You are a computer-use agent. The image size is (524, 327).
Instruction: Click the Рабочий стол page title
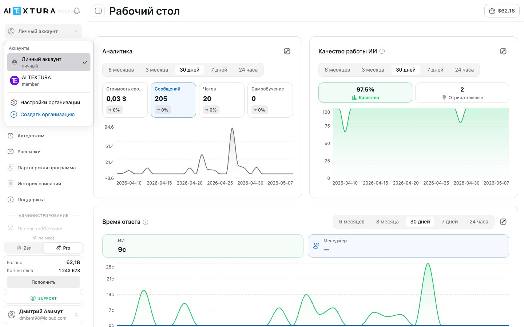tap(144, 11)
